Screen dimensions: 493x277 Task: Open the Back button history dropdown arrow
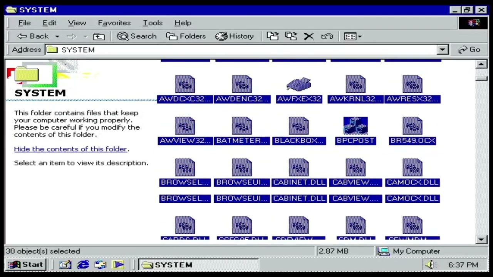coord(57,36)
